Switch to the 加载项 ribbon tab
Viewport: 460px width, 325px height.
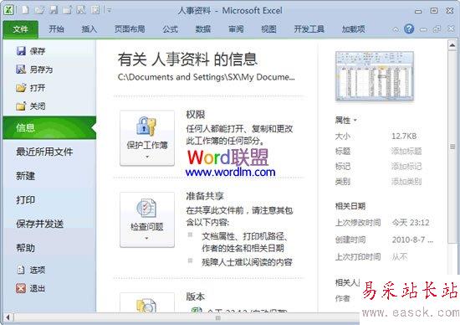click(354, 29)
